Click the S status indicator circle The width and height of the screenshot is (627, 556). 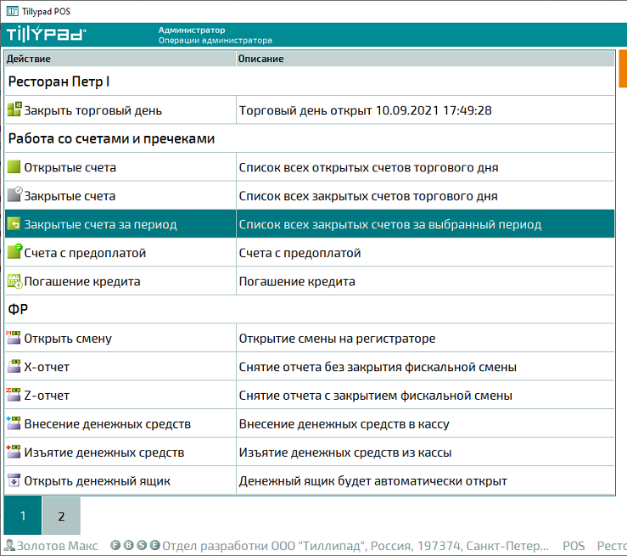coord(142,545)
